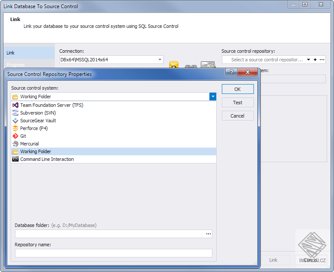Screen dimensions: 334x272
Task: Click folder icon in Working Folder row
Action: [x=15, y=152]
